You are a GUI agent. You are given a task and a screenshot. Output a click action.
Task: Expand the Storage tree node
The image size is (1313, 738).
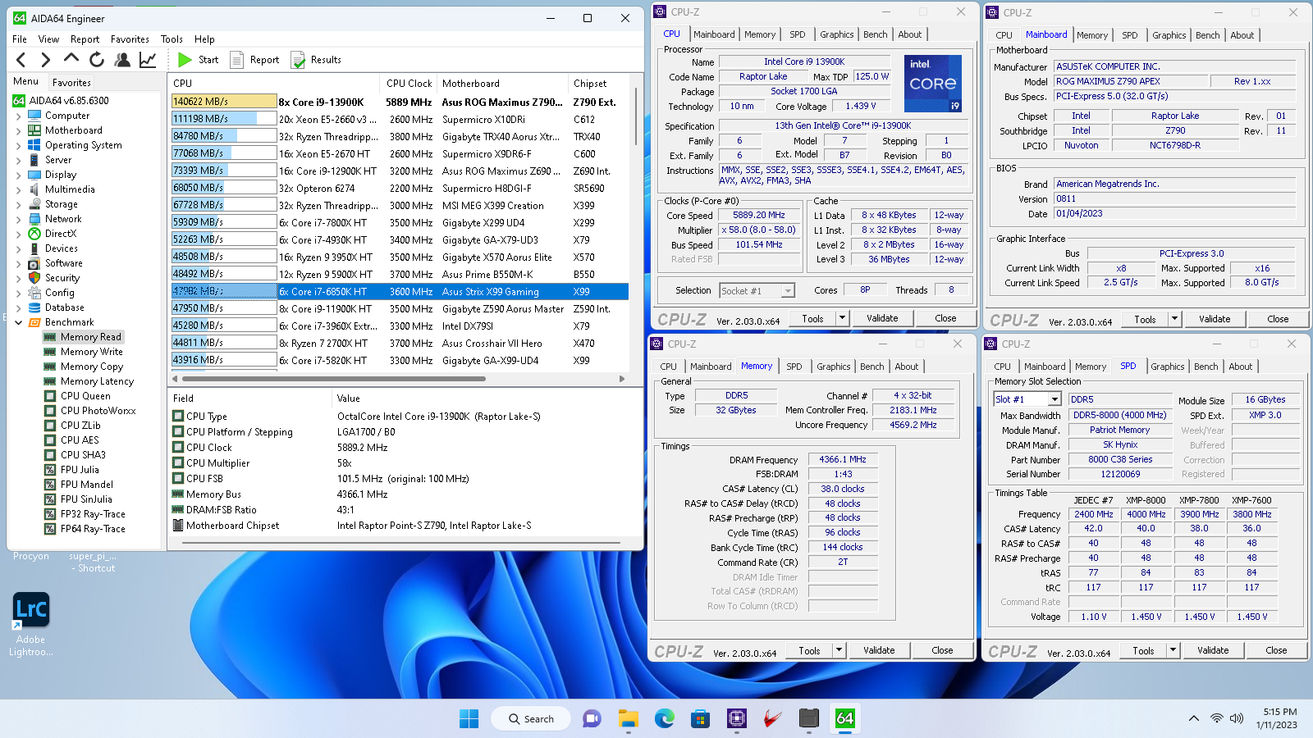click(19, 204)
